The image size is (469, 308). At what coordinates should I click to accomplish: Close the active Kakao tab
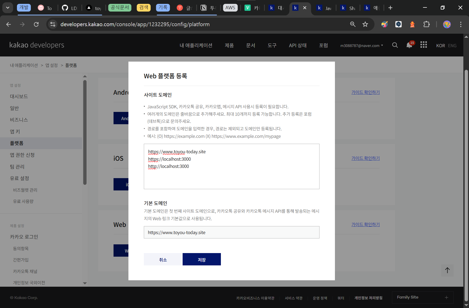[x=305, y=8]
